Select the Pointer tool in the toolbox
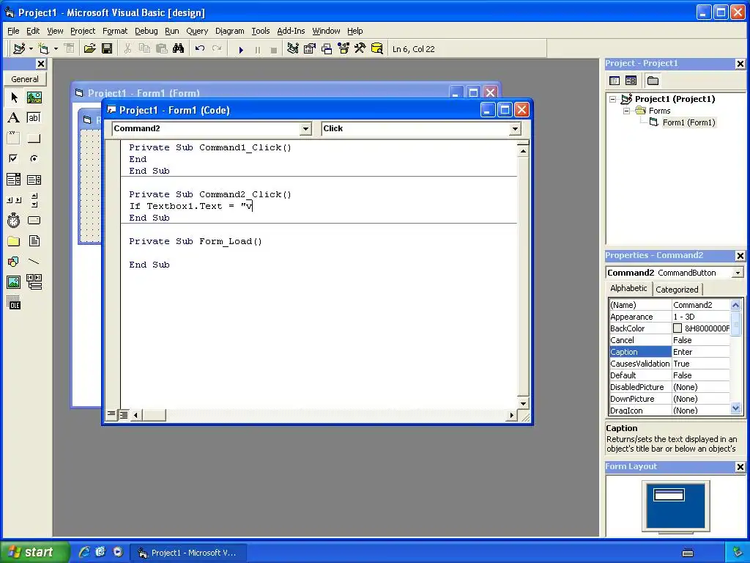 tap(14, 97)
